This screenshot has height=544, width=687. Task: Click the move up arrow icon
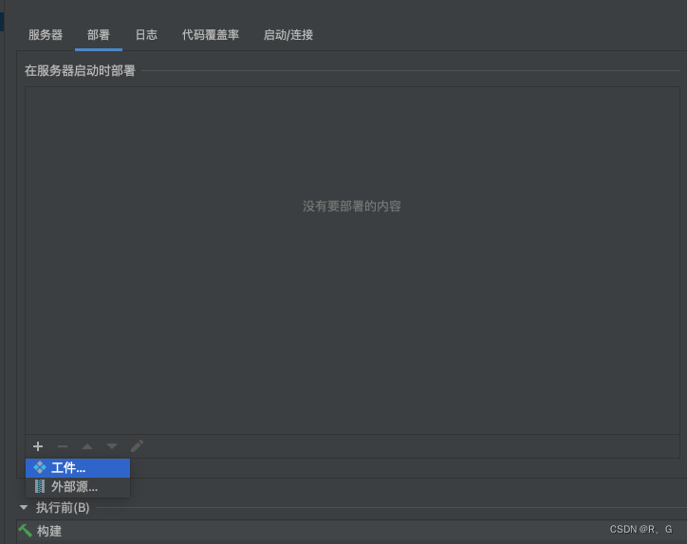87,446
